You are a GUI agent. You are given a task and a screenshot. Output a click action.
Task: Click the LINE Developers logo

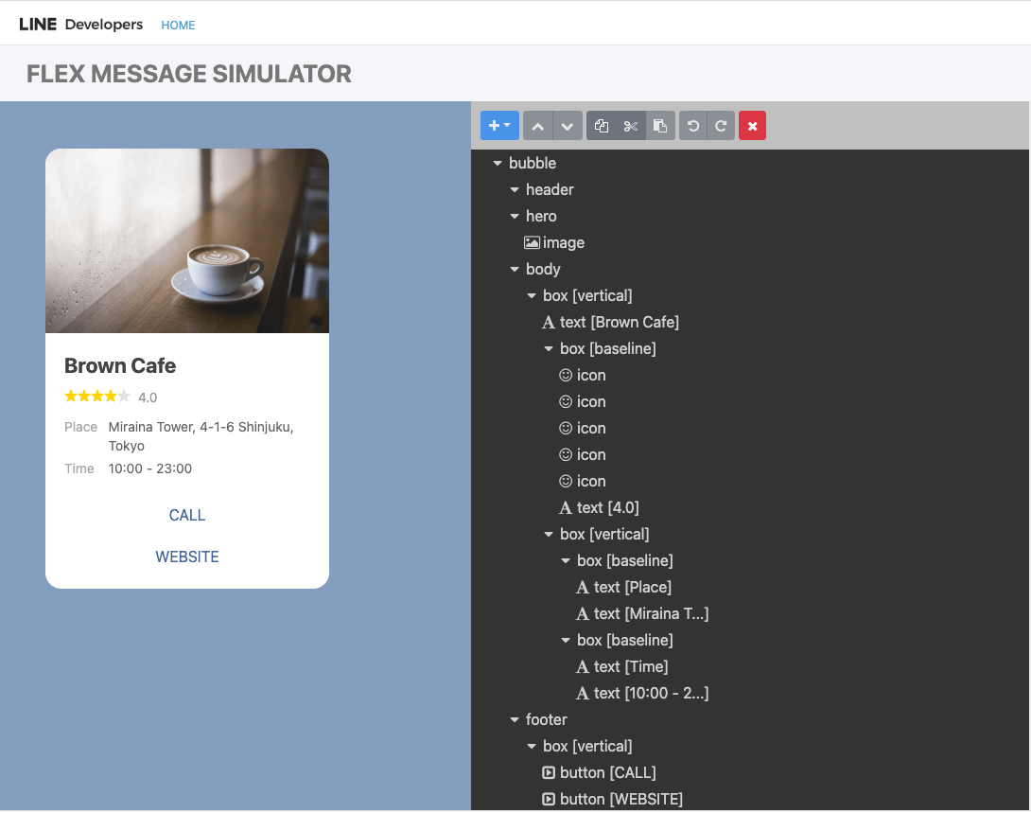(x=81, y=25)
